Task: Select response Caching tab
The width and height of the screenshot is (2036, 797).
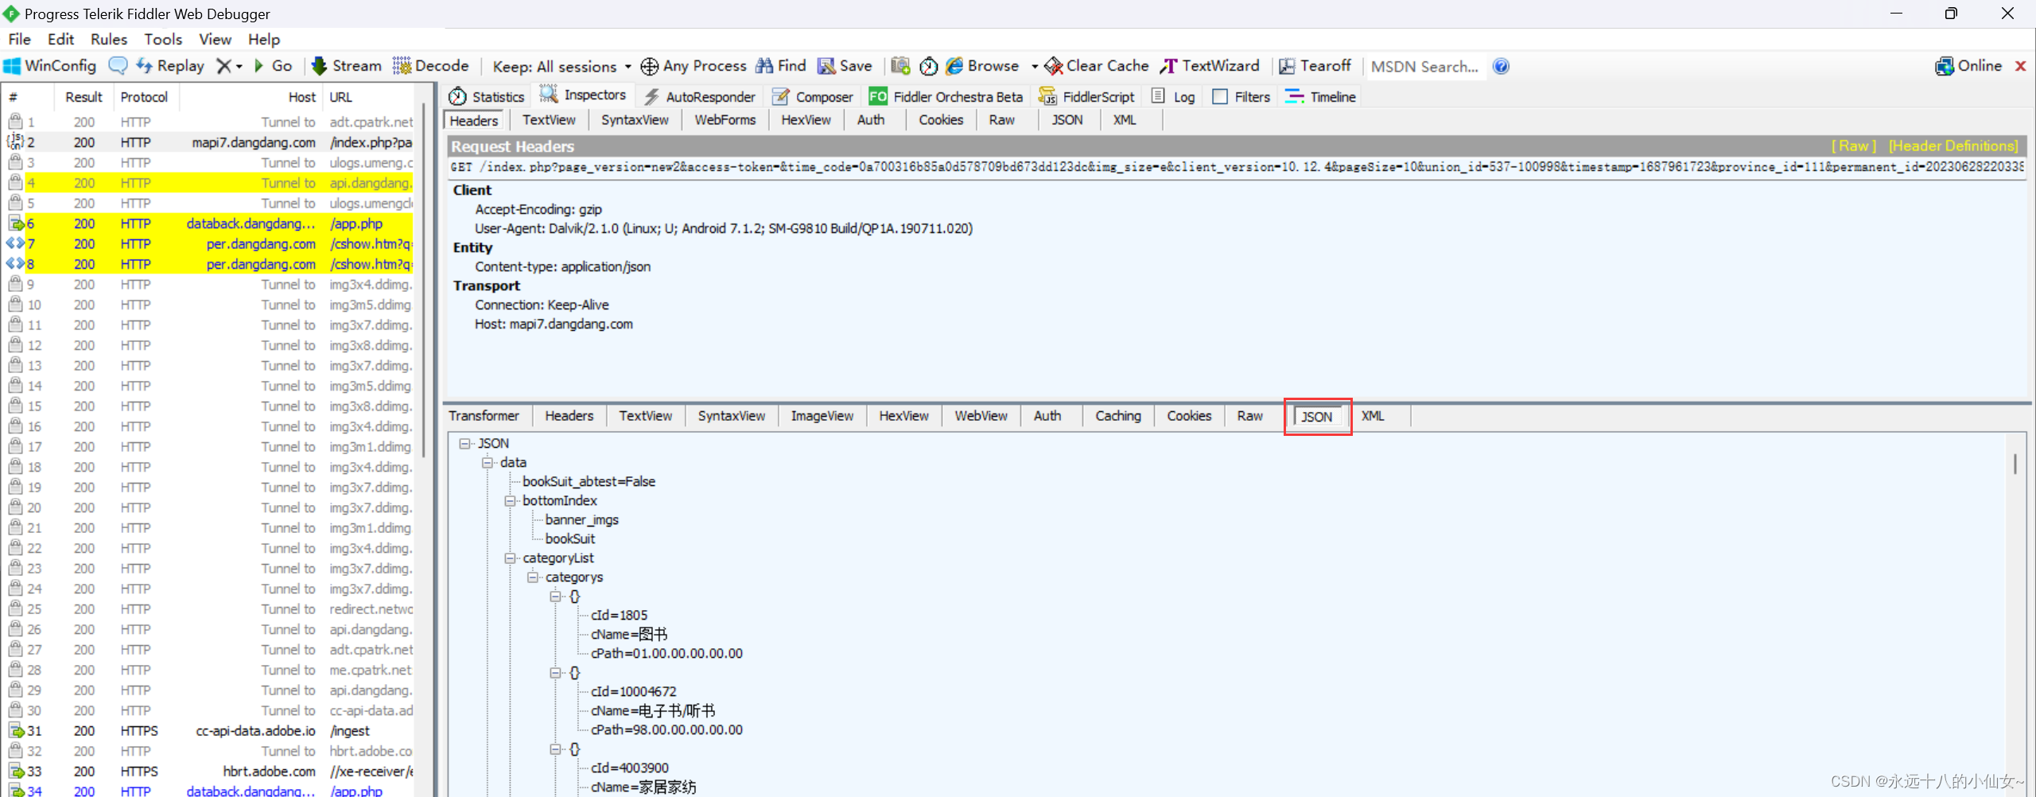Action: [x=1117, y=416]
